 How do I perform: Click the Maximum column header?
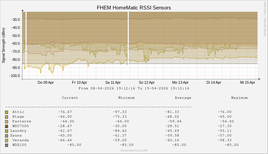coord(239,98)
